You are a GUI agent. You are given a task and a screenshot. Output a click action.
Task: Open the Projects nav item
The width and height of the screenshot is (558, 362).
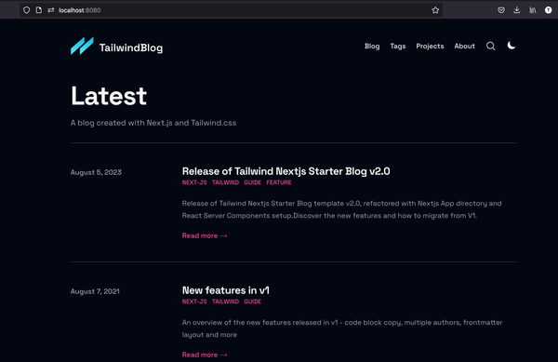(x=430, y=47)
